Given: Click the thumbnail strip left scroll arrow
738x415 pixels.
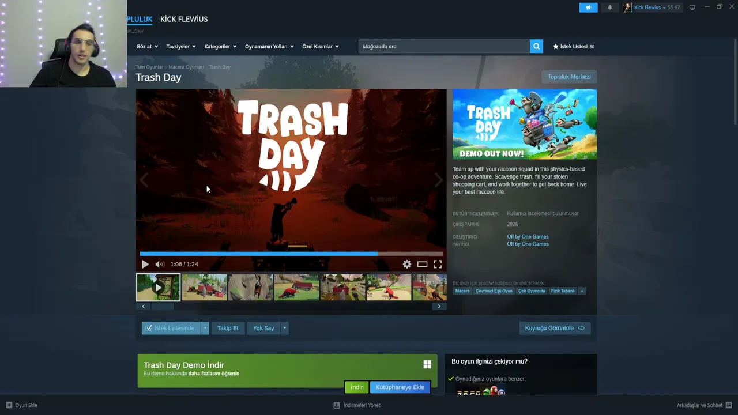Looking at the screenshot, I should [x=144, y=307].
